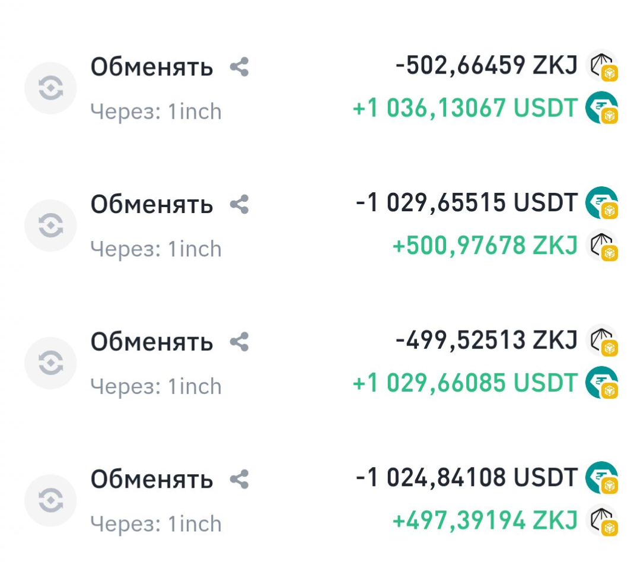
Task: Click ZKJ token icon next to +497,39194
Action: point(601,520)
